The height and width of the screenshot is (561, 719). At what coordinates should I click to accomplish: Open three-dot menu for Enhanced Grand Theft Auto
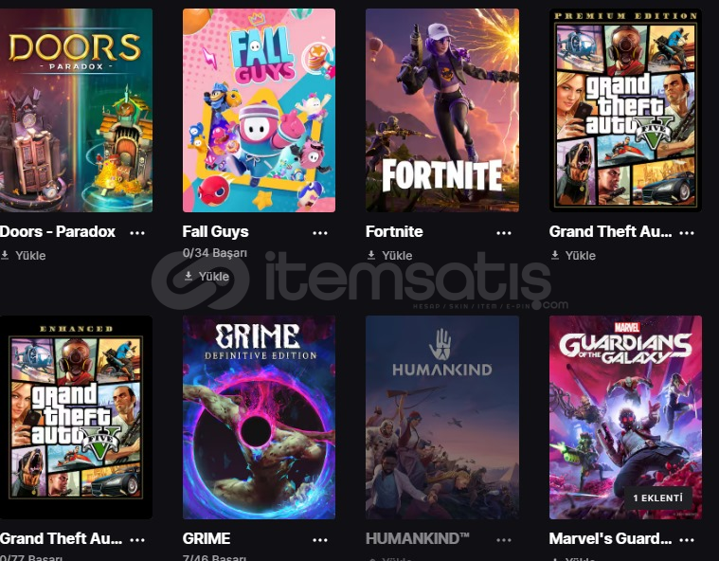point(137,540)
